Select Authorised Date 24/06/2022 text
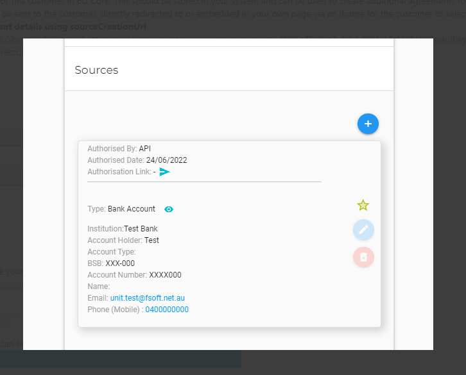Viewport: 466px width, 375px height. 137,160
